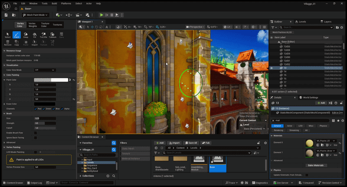Open the Lit view mode dropdown
The height and width of the screenshot is (187, 347).
pyautogui.click(x=228, y=27)
